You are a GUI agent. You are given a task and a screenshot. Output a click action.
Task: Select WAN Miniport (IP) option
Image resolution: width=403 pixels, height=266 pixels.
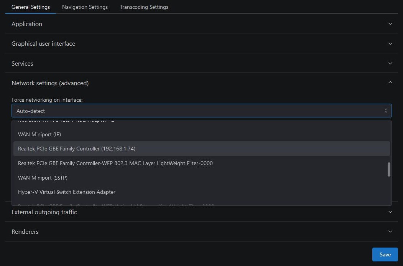click(202, 134)
